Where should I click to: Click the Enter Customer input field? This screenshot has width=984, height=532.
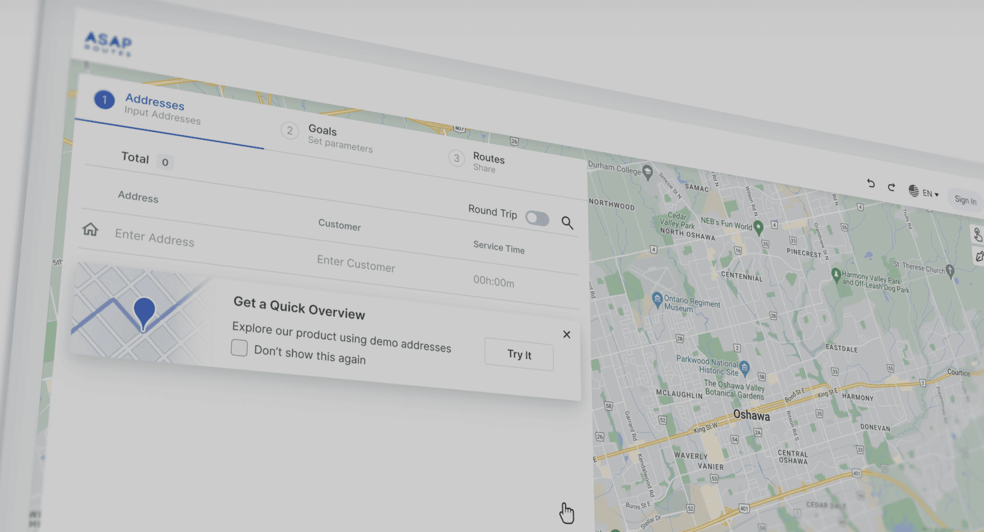pyautogui.click(x=355, y=263)
